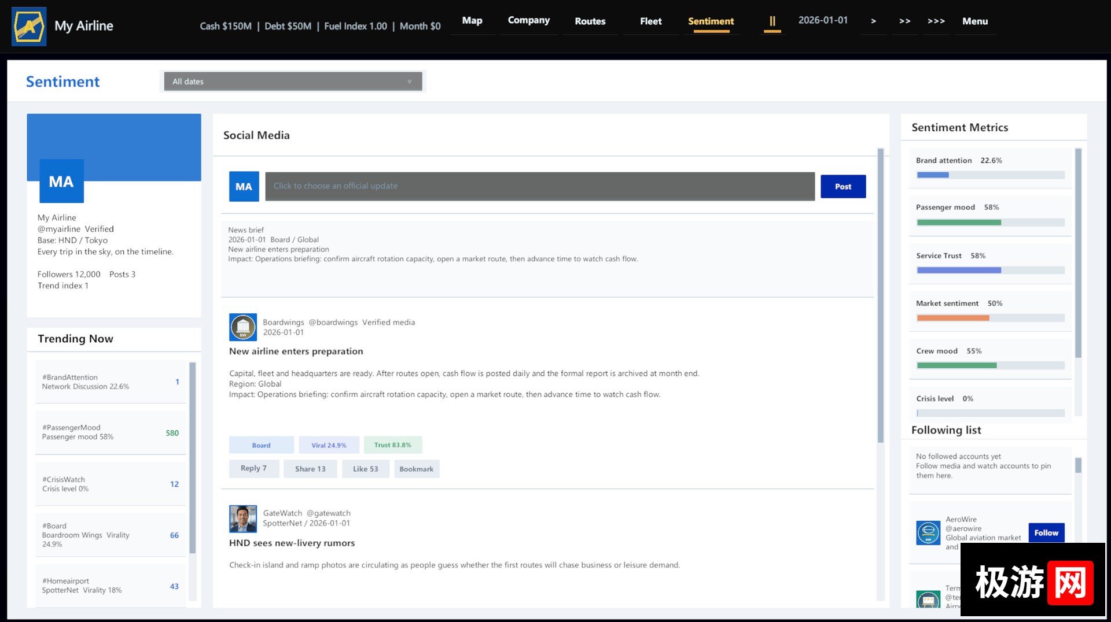Viewport: 1111px width, 622px height.
Task: Open Boardwings profile avatar
Action: (x=243, y=327)
